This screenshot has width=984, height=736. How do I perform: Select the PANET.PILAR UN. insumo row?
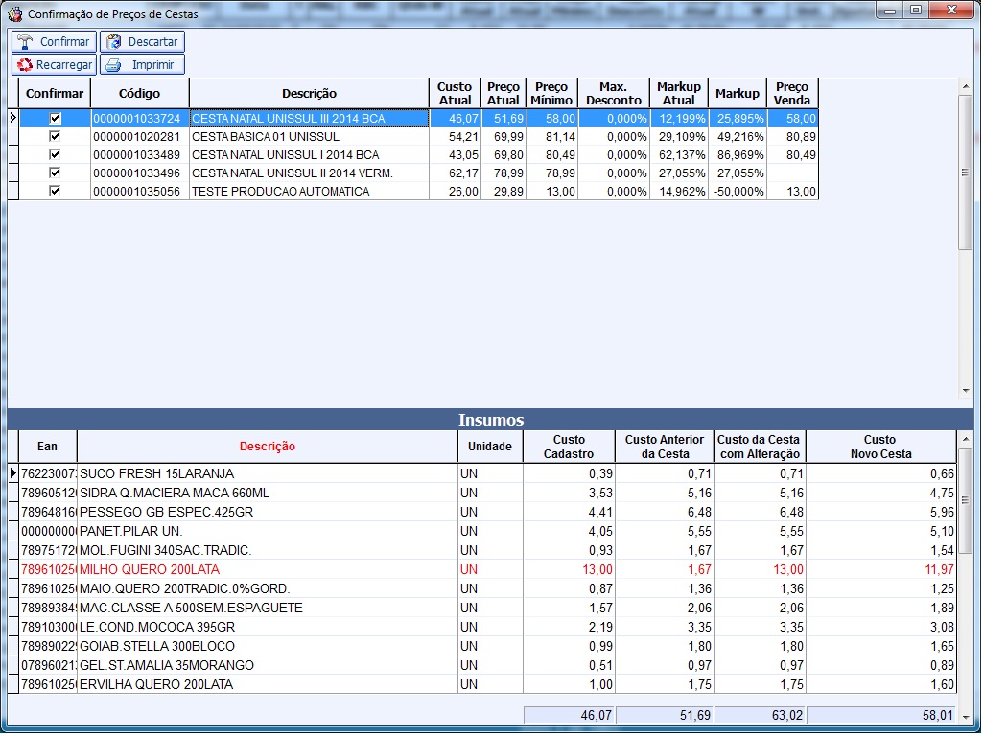[x=268, y=531]
